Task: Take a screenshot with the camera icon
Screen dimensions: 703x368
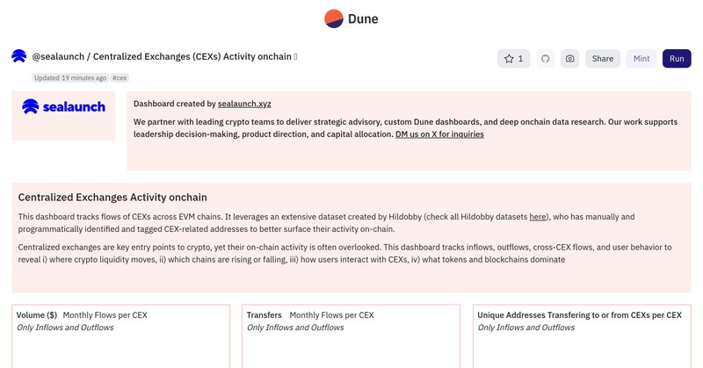Action: (569, 59)
